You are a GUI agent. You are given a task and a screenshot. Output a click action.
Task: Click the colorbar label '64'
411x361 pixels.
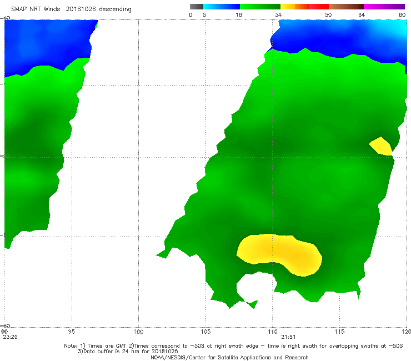click(x=362, y=14)
